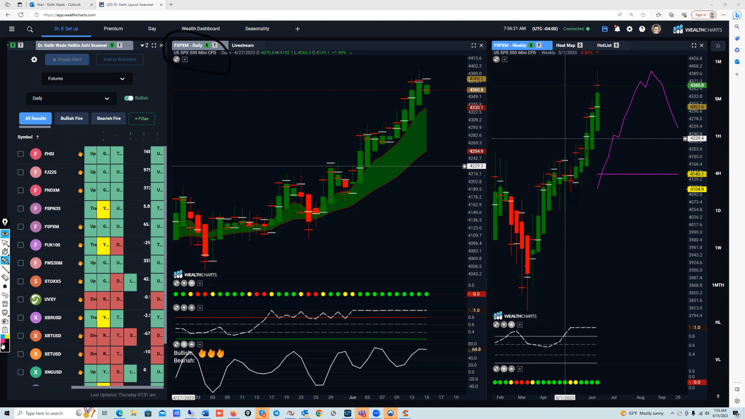The image size is (745, 419).
Task: Open the hamburger main menu
Action: coord(12,29)
